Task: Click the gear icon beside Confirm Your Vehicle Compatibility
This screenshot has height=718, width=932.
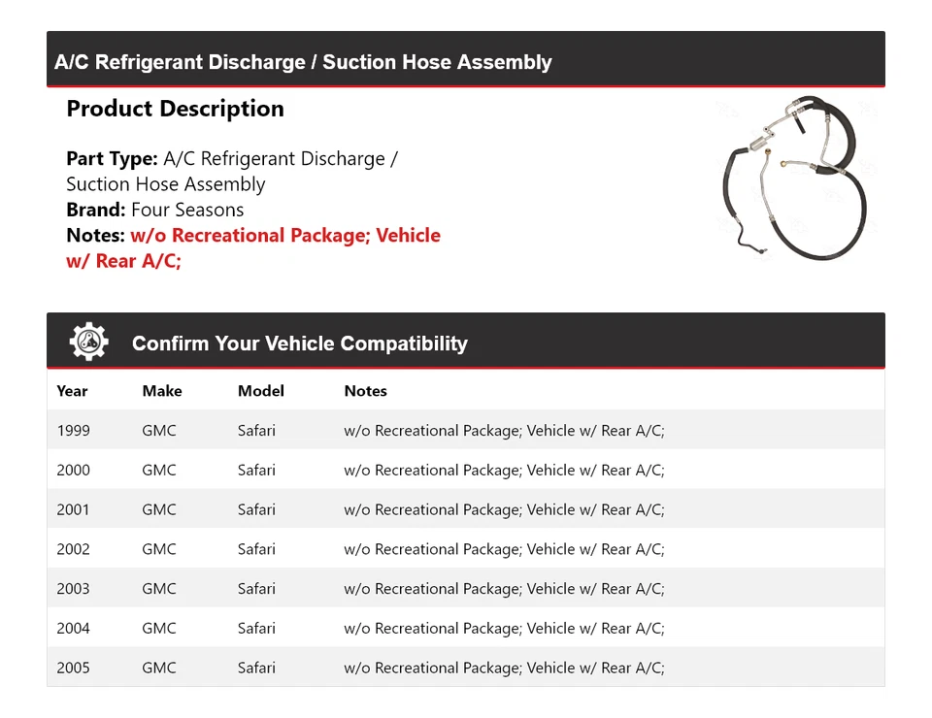Action: tap(88, 342)
